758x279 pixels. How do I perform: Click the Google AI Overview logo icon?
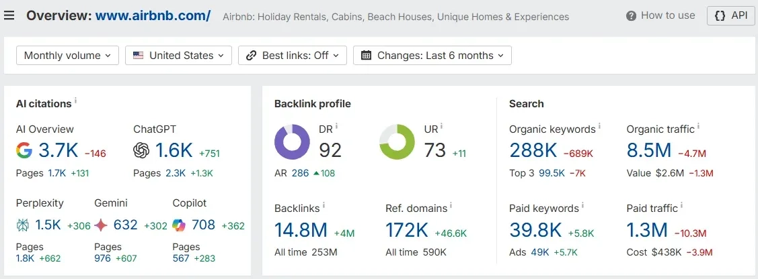pos(24,151)
